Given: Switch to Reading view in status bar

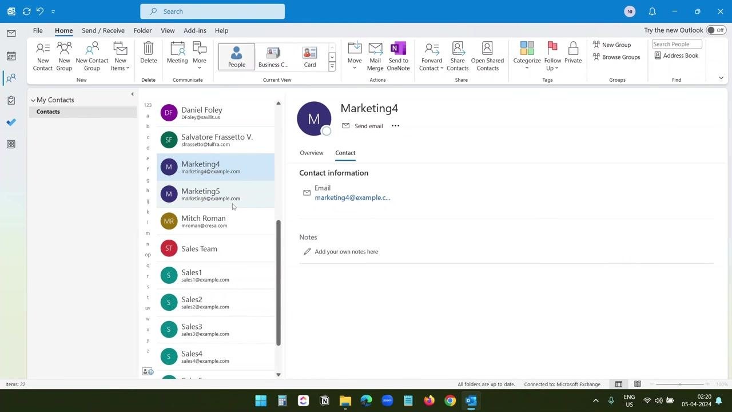Looking at the screenshot, I should (x=637, y=384).
